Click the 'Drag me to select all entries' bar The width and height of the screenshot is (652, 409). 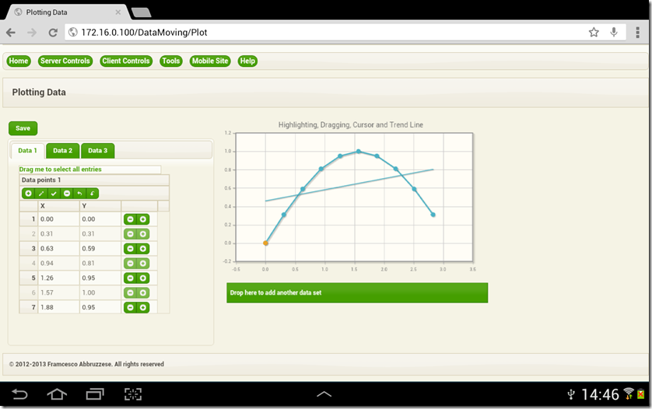pos(89,170)
